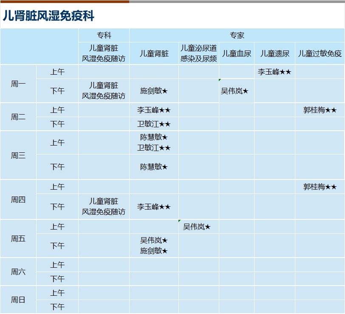The height and width of the screenshot is (314, 345).
Task: Click 李玉峰★★ in the Thursday afternoon slot
Action: (154, 207)
